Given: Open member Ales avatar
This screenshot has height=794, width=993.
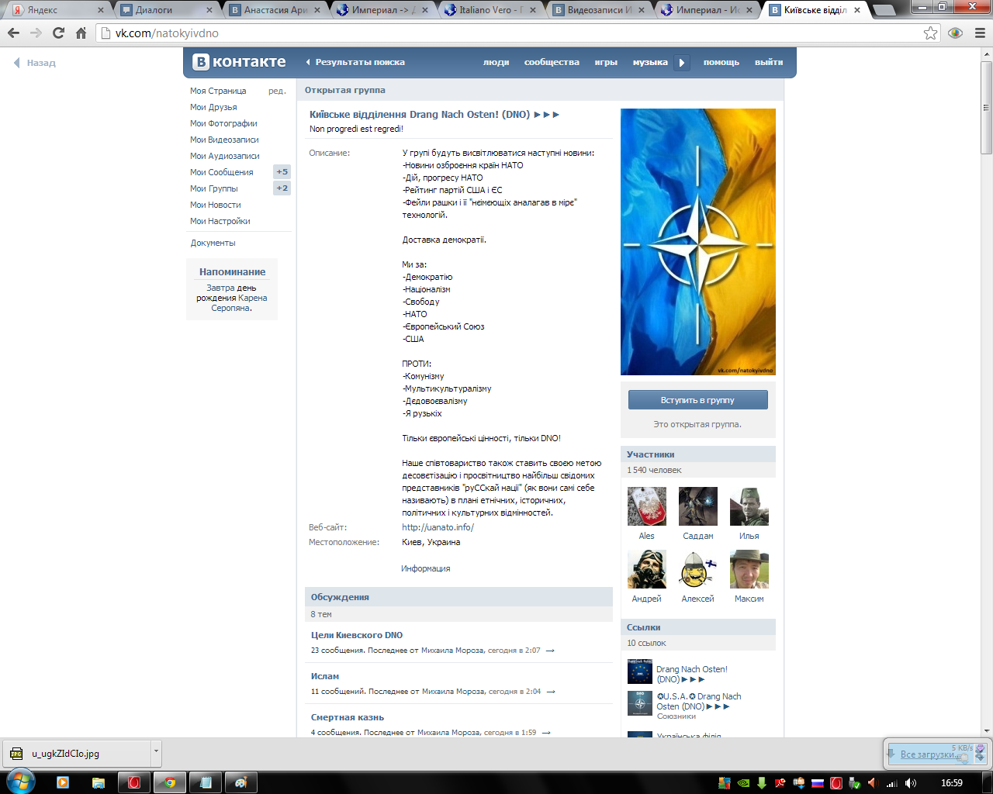Looking at the screenshot, I should point(647,506).
